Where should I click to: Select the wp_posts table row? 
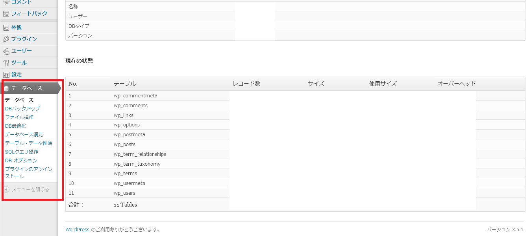pos(295,145)
